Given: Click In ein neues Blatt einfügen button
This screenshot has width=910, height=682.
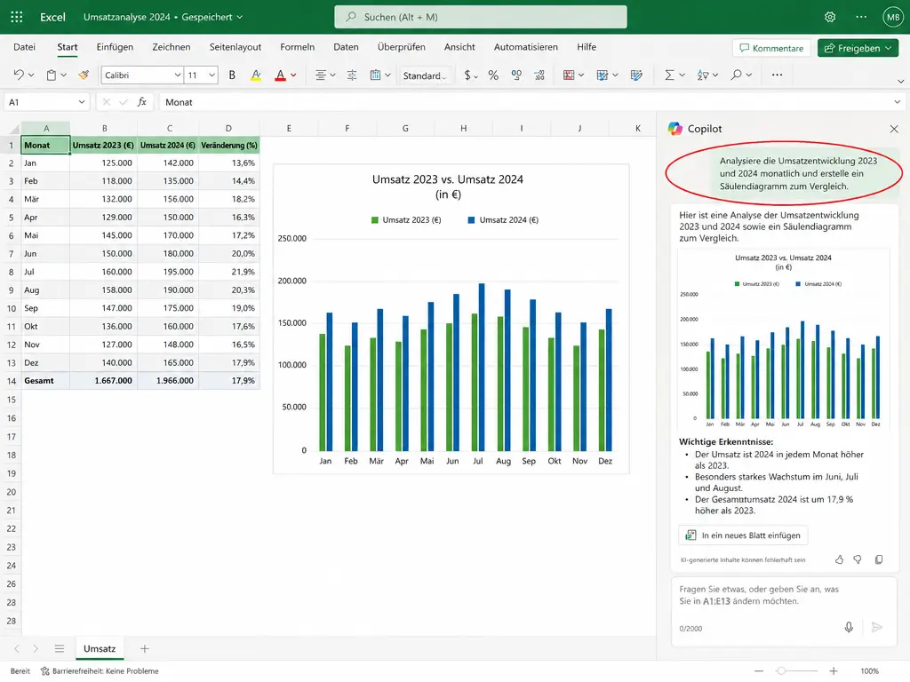Looking at the screenshot, I should pyautogui.click(x=743, y=535).
